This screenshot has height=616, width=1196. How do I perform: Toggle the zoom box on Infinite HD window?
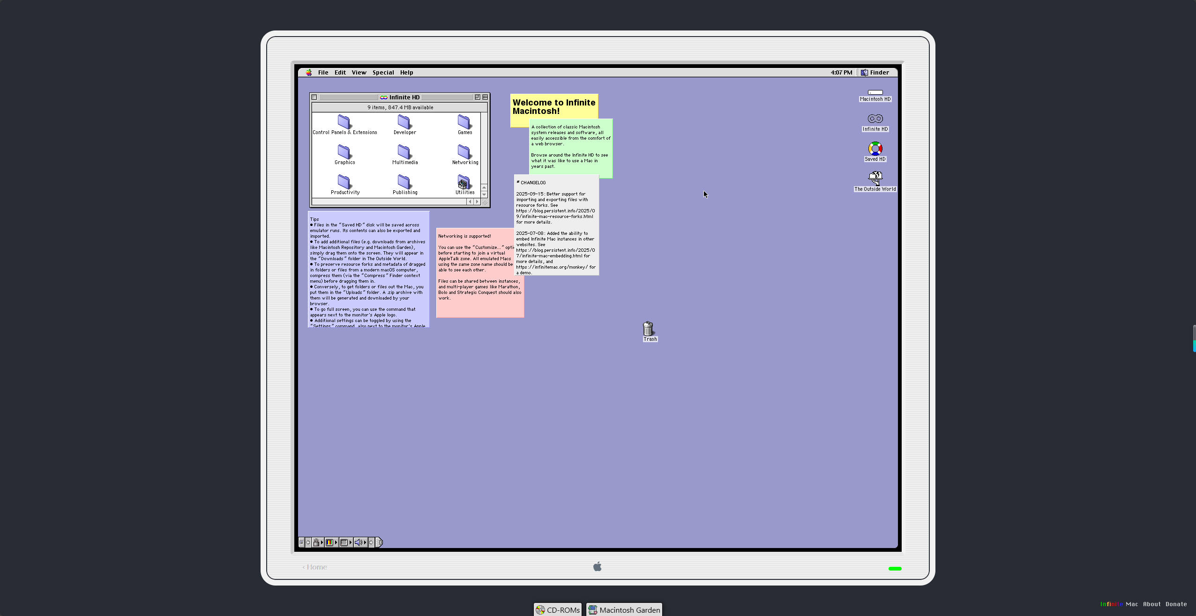pyautogui.click(x=478, y=98)
